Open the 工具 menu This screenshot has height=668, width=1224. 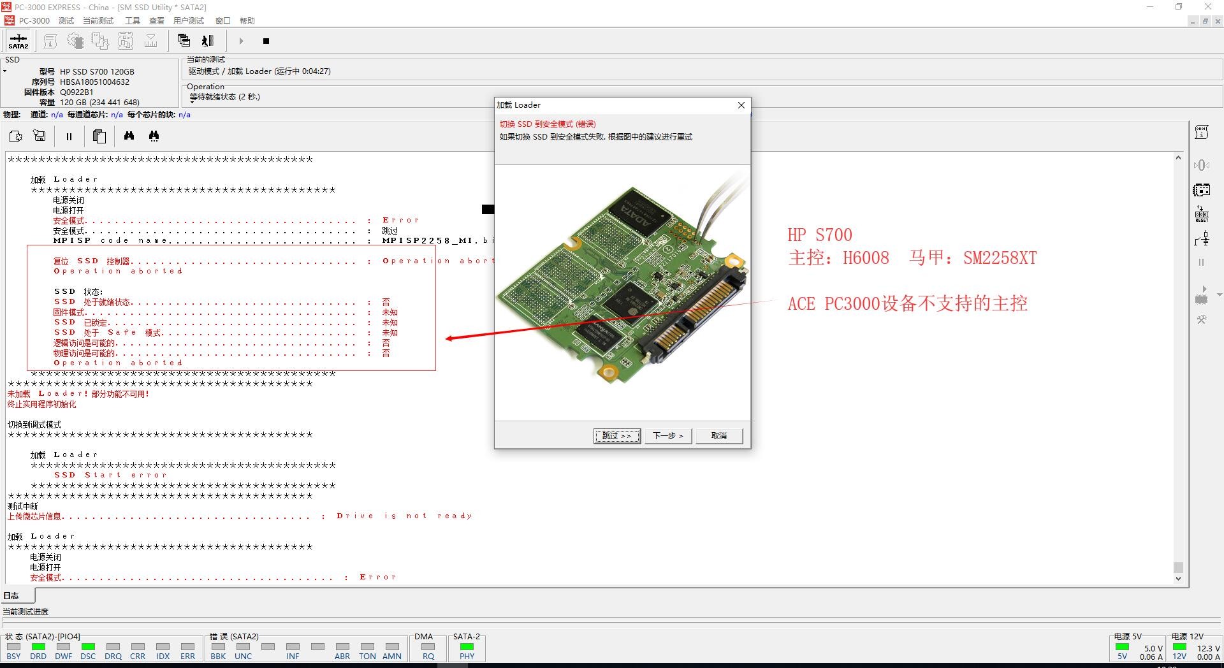pyautogui.click(x=133, y=20)
